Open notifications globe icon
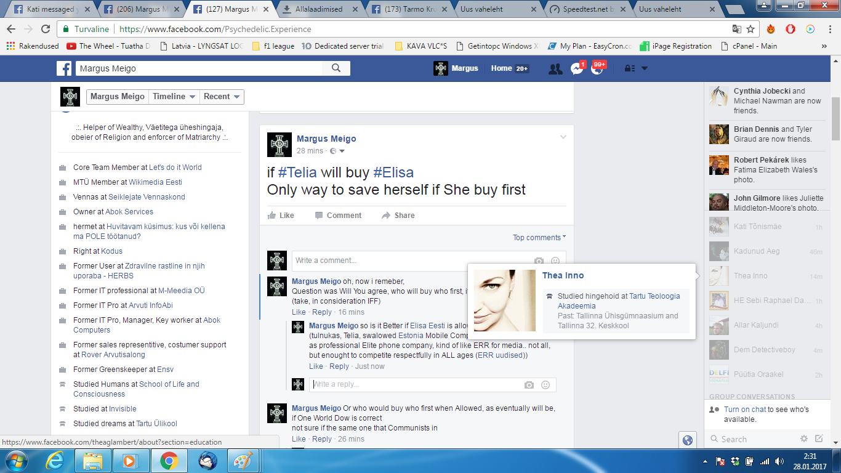841x473 pixels. click(x=597, y=68)
